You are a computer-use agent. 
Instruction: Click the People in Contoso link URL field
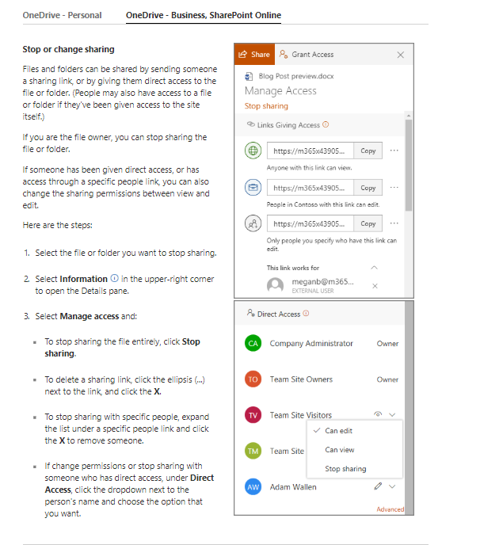(310, 188)
